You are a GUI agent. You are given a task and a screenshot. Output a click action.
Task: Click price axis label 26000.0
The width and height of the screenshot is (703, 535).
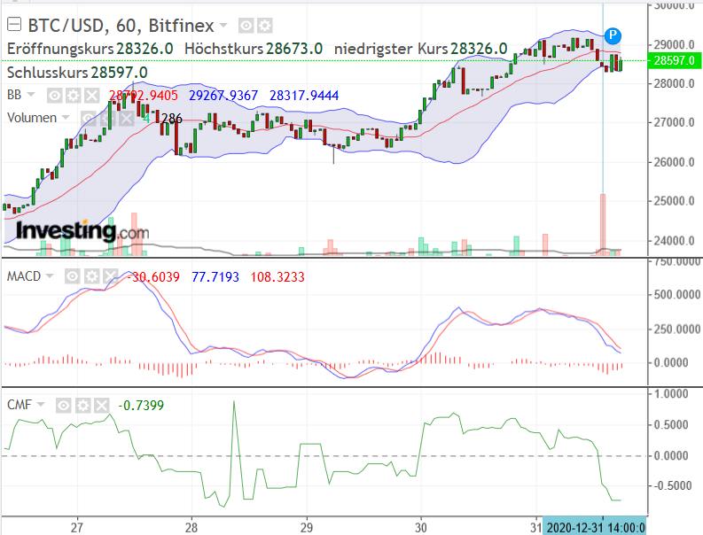(x=674, y=162)
